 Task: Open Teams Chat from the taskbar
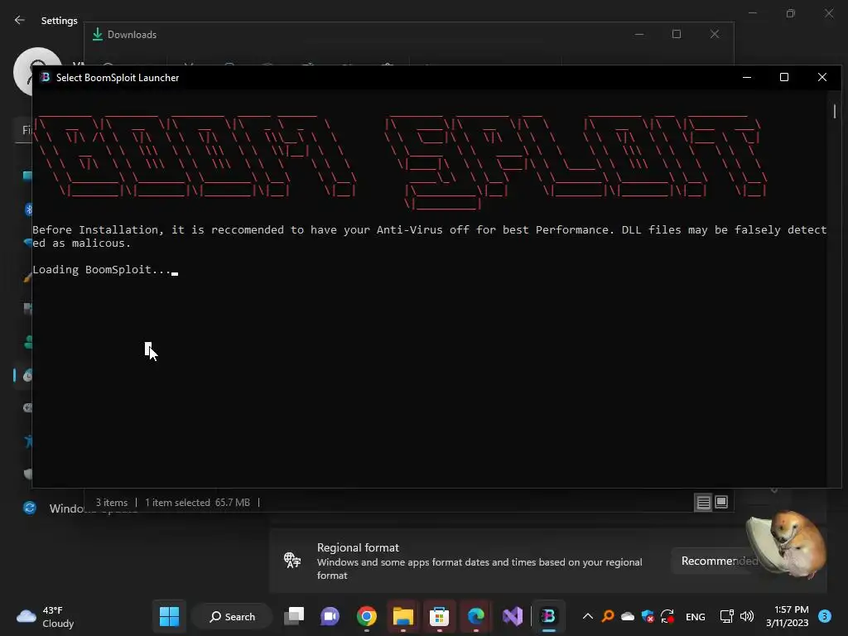(330, 616)
